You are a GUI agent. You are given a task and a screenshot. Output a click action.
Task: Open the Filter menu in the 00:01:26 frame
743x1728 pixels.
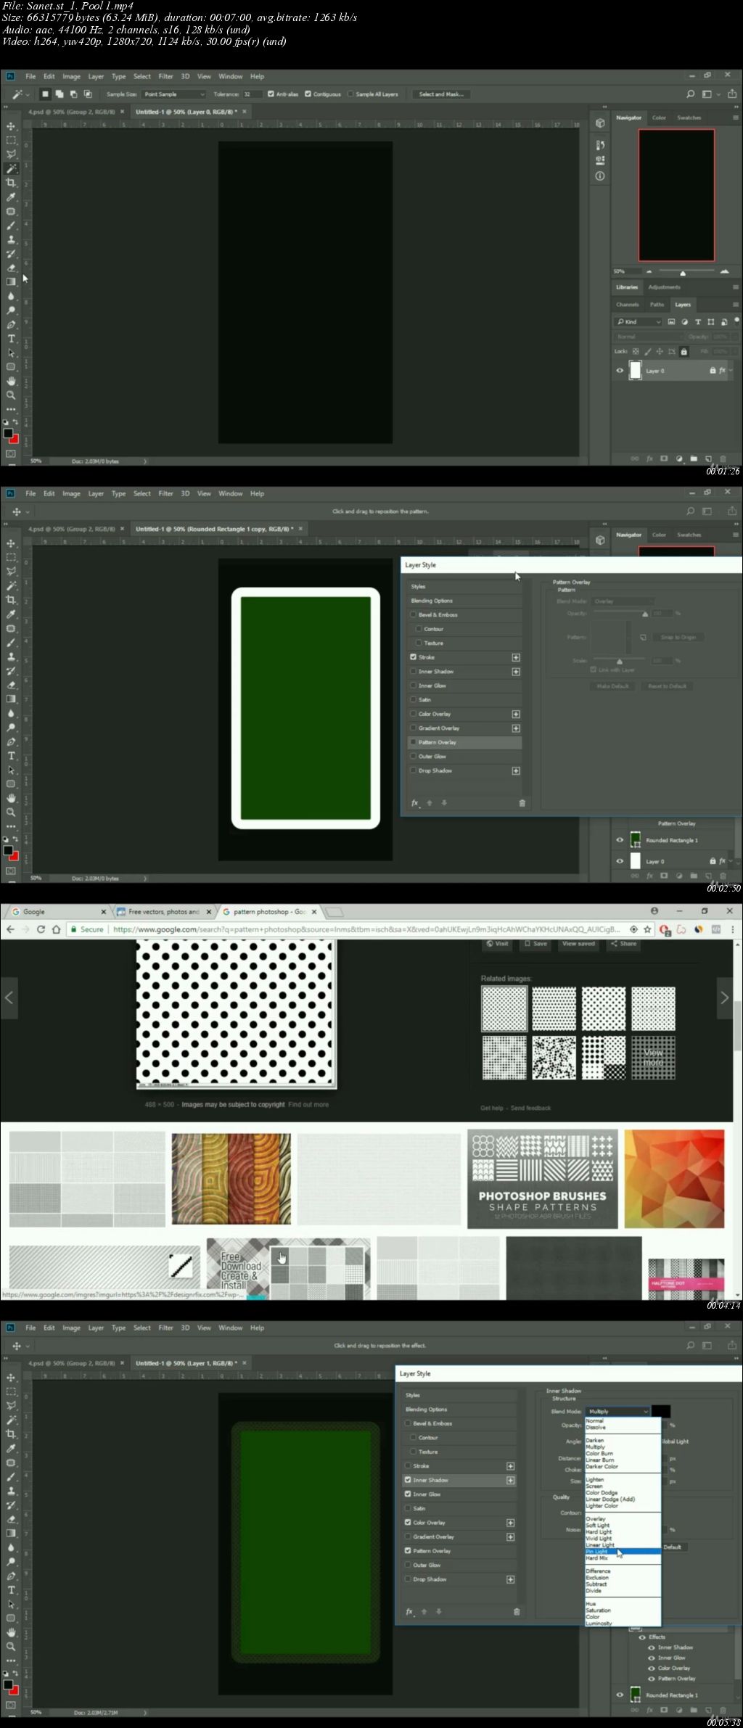166,76
